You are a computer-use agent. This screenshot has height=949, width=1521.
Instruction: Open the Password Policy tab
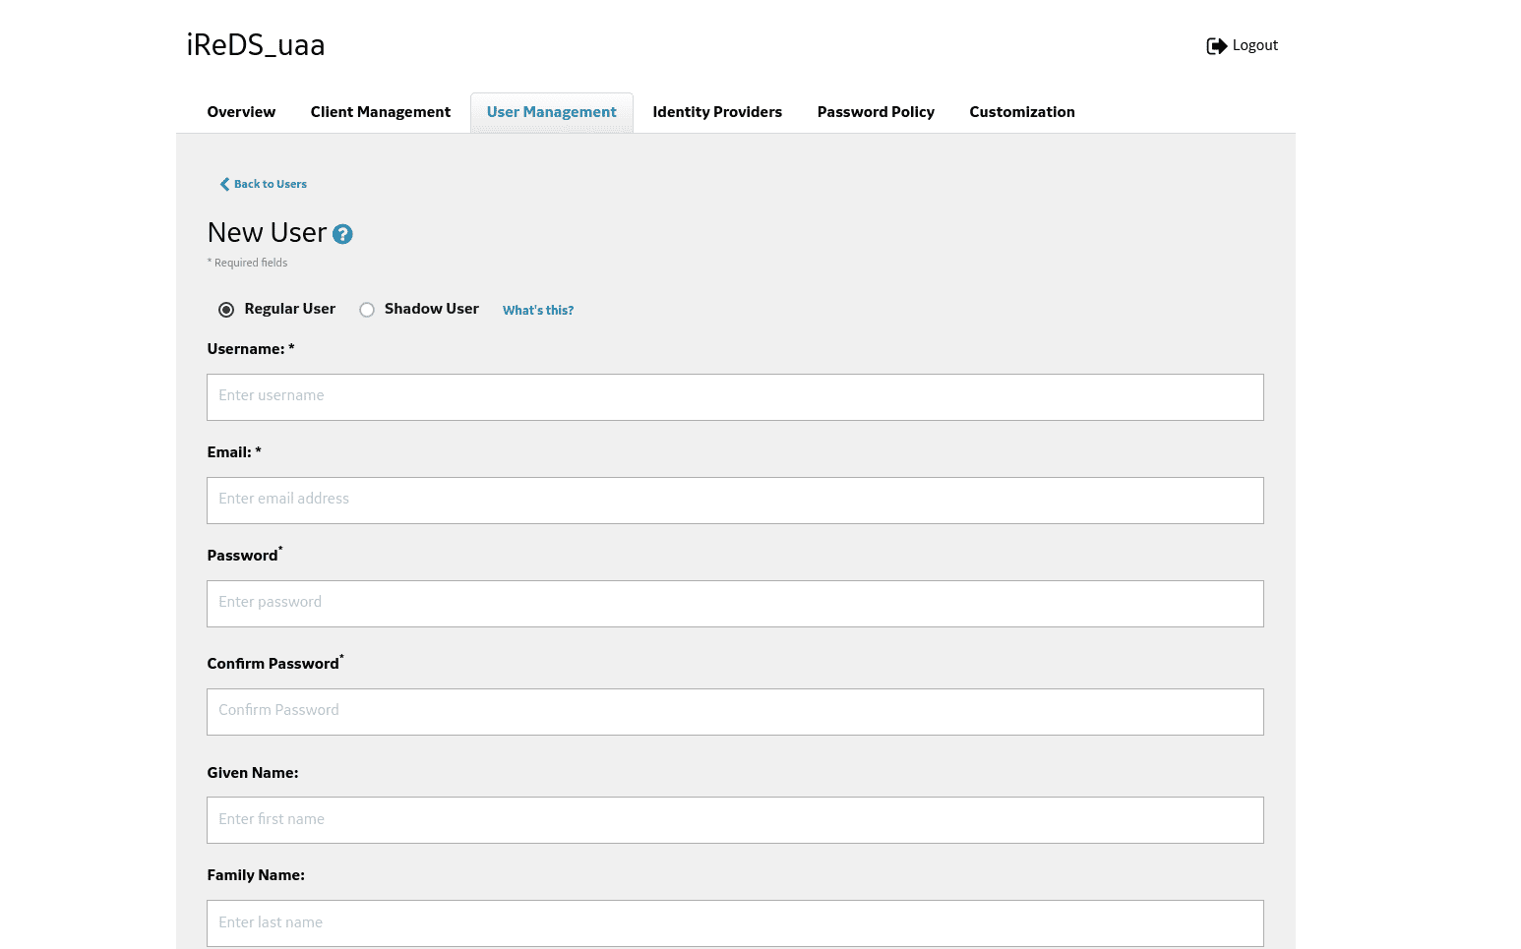[876, 112]
